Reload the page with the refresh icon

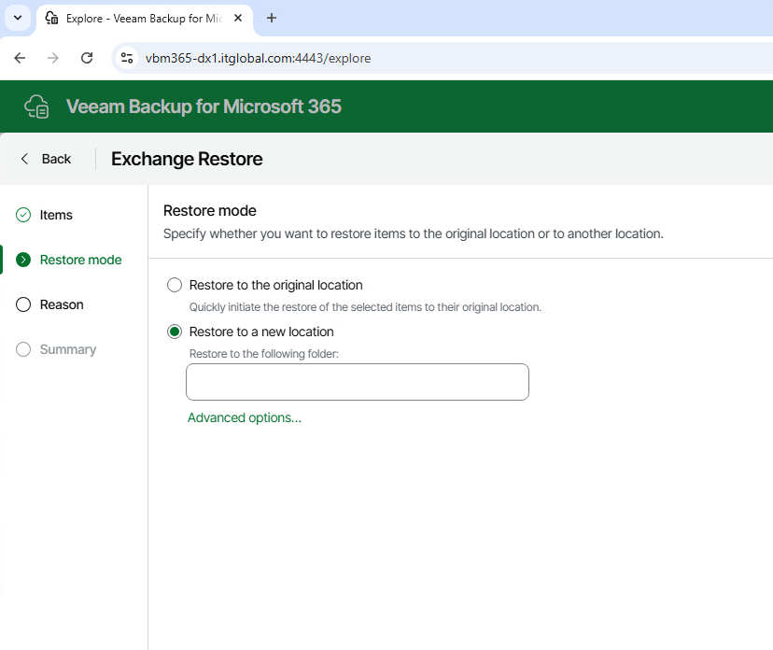coord(87,58)
